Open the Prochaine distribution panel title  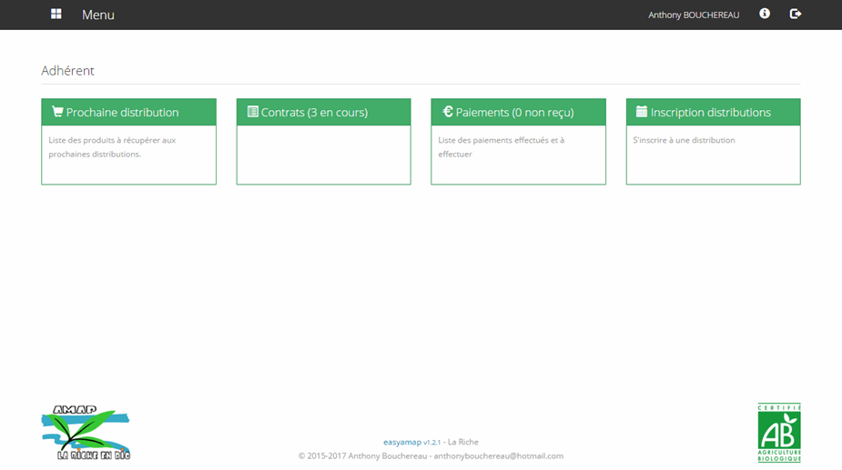pos(122,113)
